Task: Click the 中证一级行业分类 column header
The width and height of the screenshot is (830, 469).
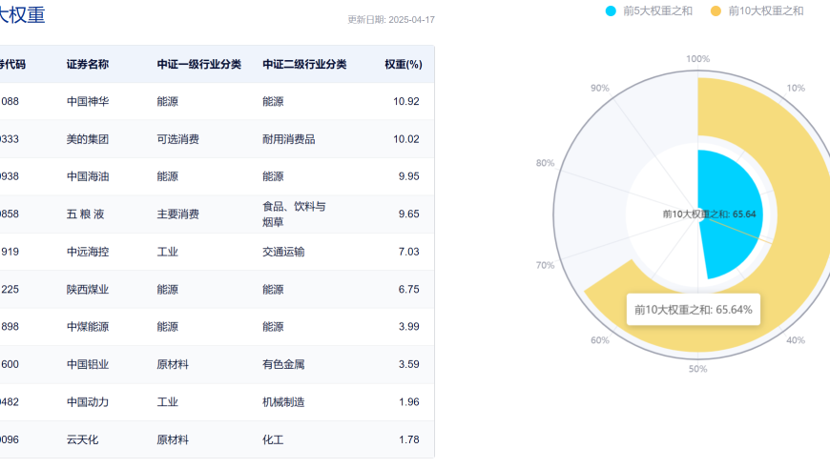Action: (199, 65)
